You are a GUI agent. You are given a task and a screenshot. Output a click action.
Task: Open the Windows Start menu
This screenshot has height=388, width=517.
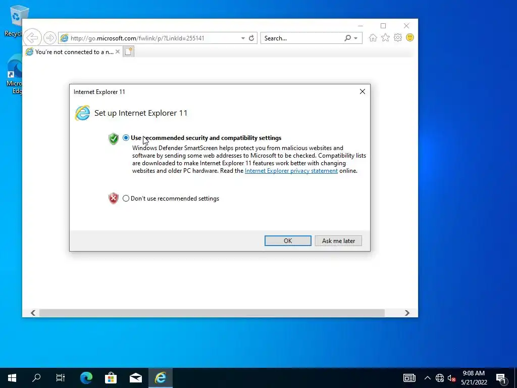pos(12,378)
